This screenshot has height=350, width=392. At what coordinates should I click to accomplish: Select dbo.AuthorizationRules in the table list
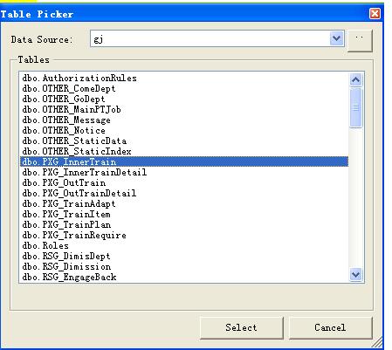tap(184, 78)
